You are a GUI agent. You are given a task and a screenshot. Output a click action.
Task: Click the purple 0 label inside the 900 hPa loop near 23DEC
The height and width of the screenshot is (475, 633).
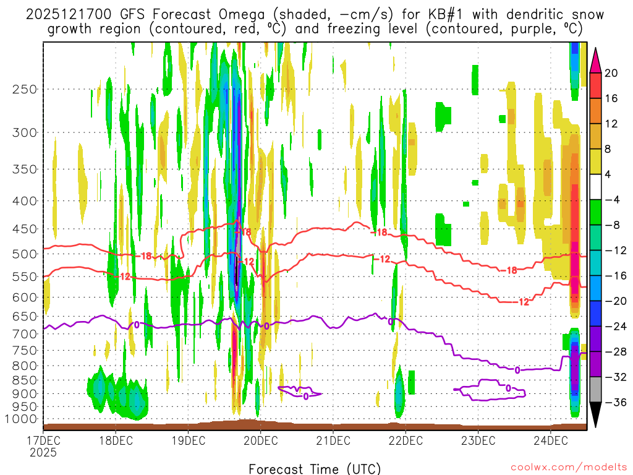(x=508, y=388)
